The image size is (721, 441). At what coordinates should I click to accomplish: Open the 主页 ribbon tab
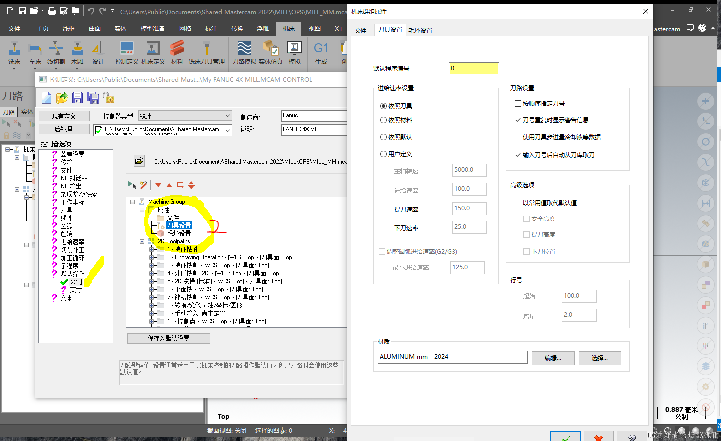pos(43,28)
